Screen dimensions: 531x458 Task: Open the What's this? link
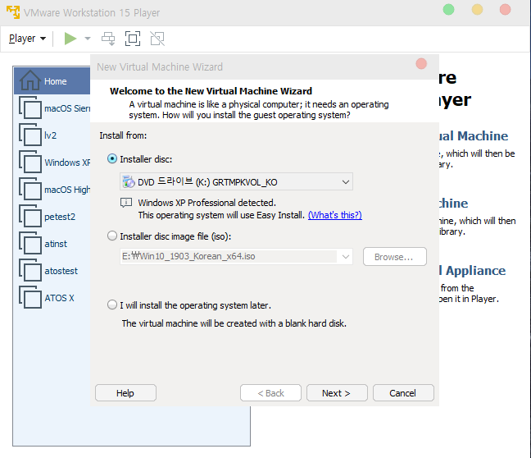click(x=334, y=215)
